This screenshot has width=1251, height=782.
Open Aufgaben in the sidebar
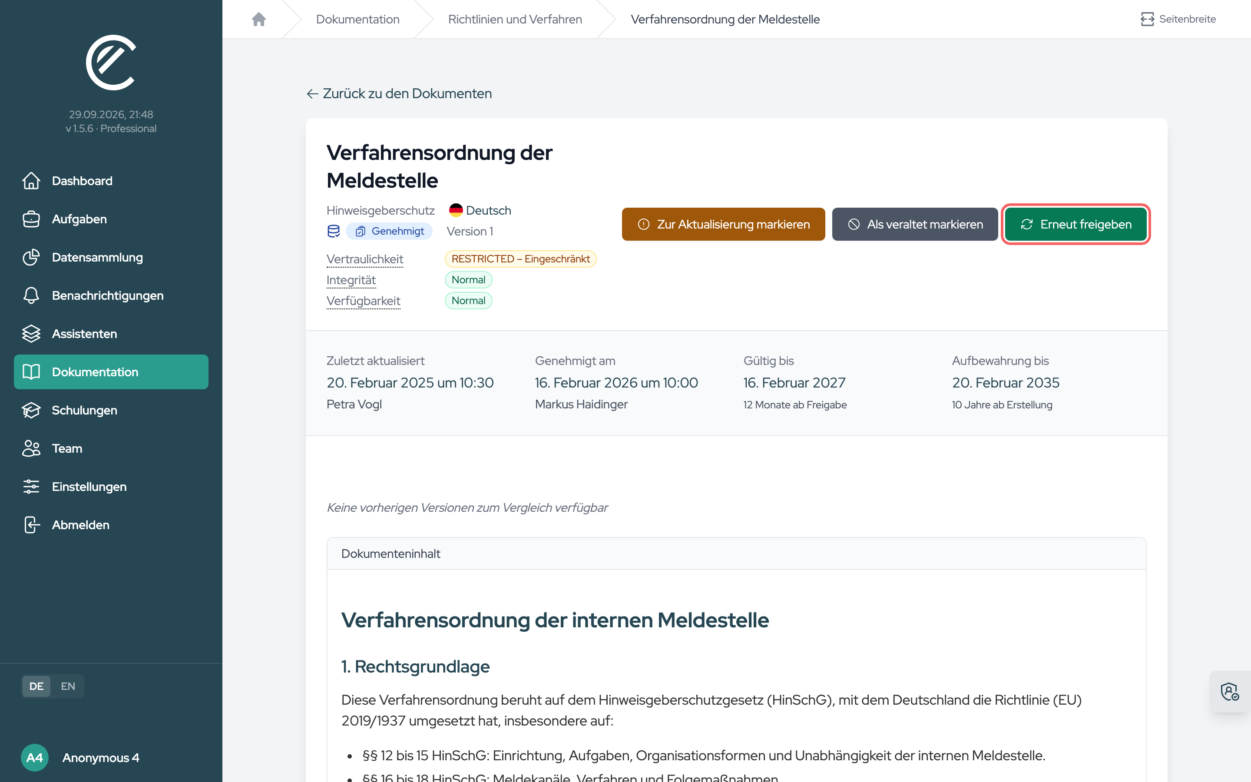pyautogui.click(x=111, y=219)
